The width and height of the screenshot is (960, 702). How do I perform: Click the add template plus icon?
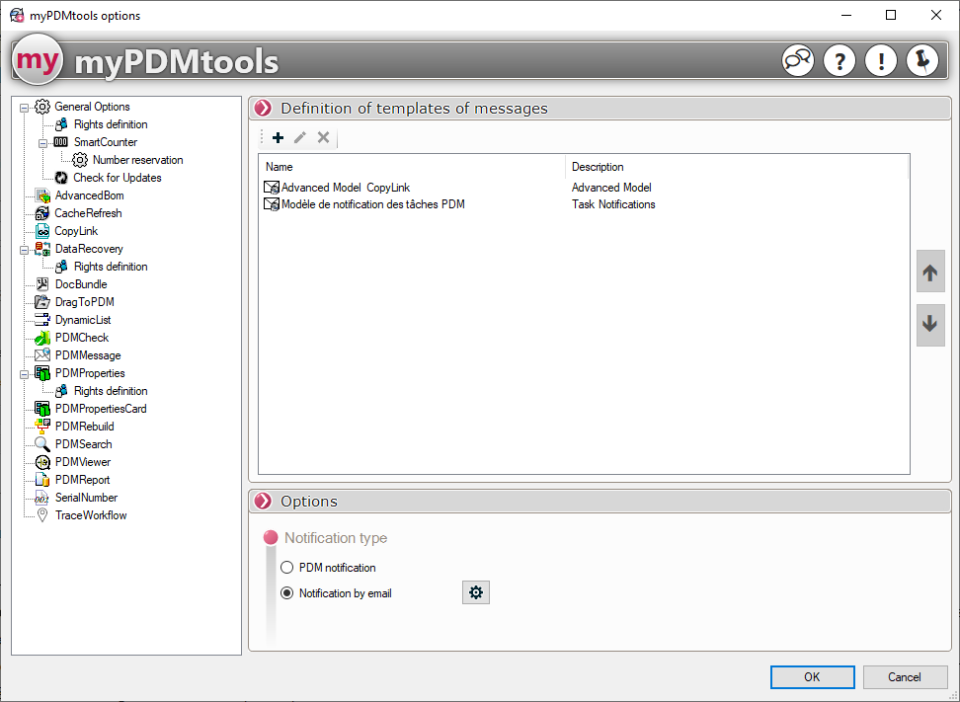click(x=278, y=138)
